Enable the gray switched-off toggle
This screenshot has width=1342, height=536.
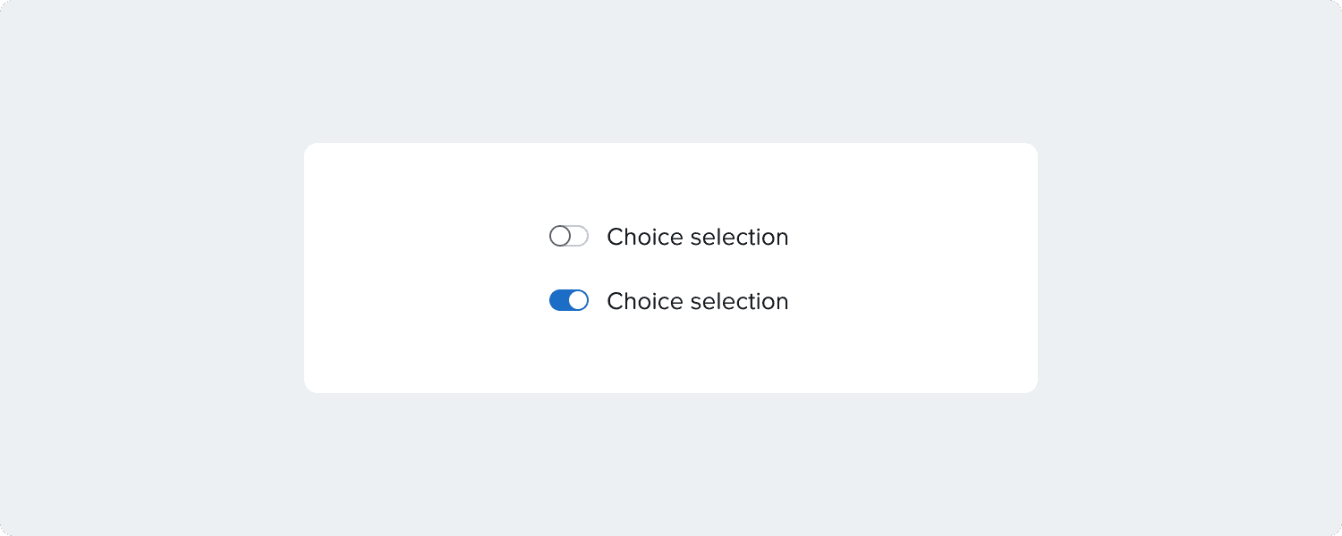(569, 237)
